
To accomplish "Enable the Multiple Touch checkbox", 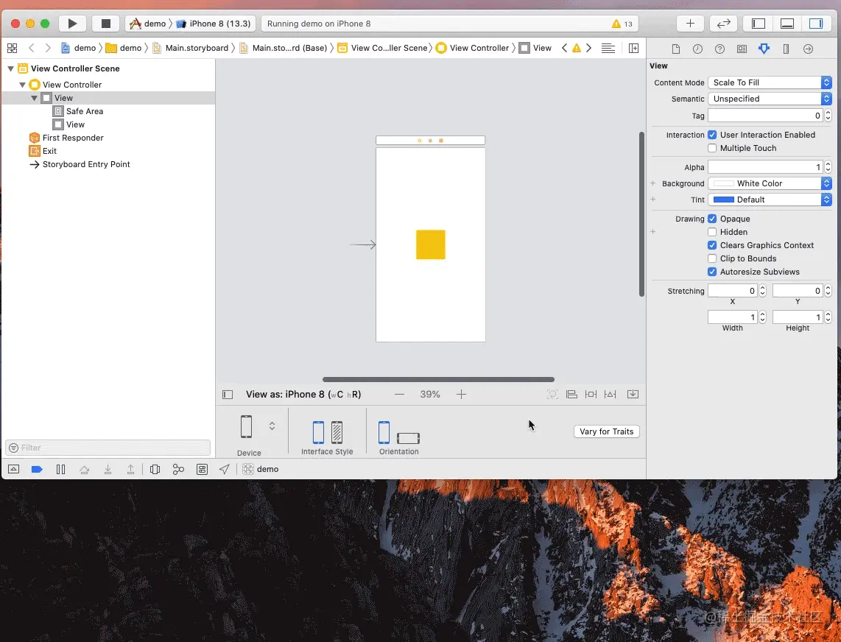I will click(712, 148).
